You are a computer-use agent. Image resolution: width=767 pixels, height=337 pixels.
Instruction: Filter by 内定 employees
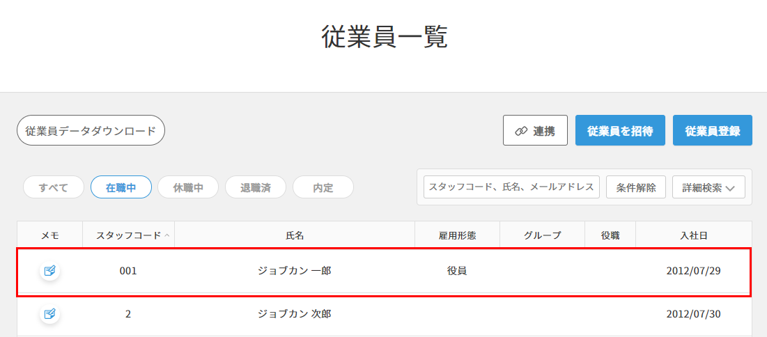(x=323, y=187)
